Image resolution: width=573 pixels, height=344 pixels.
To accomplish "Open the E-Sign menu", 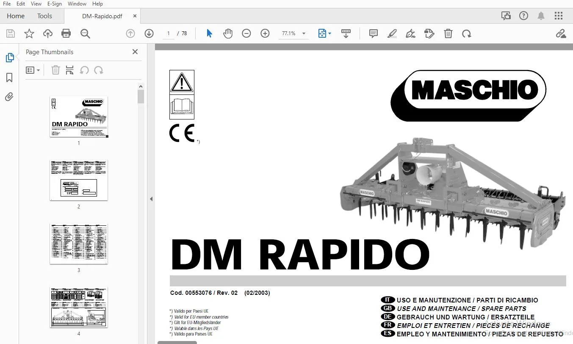I will (x=55, y=4).
